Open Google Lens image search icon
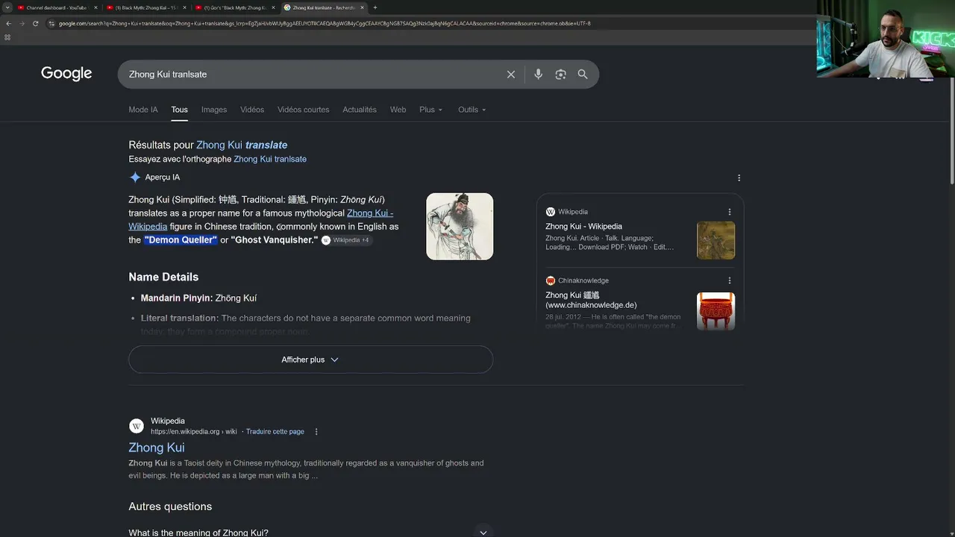The image size is (955, 537). [560, 75]
